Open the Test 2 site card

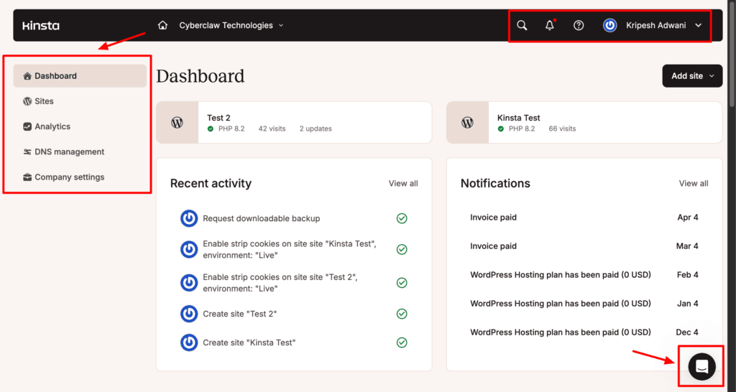pyautogui.click(x=294, y=122)
